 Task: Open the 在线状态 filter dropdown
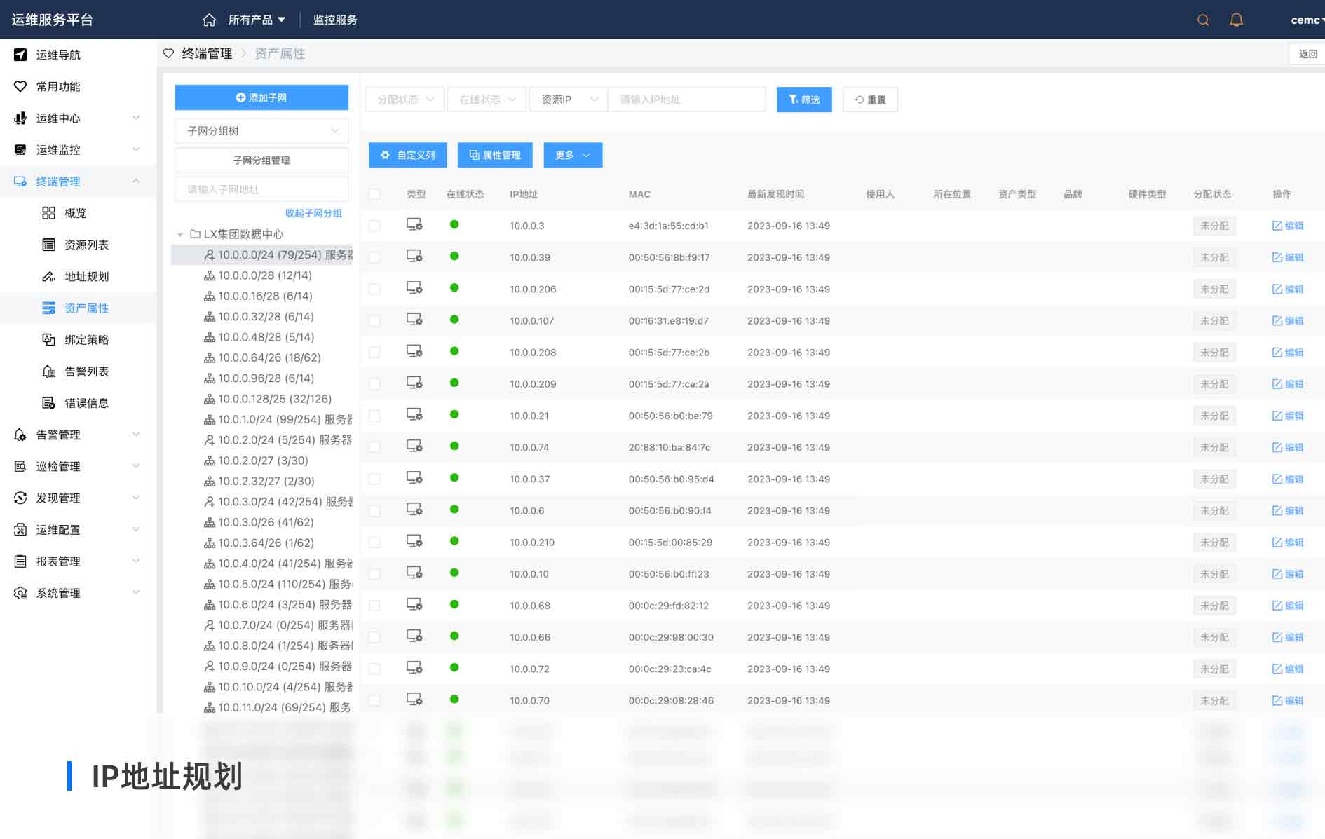click(487, 100)
